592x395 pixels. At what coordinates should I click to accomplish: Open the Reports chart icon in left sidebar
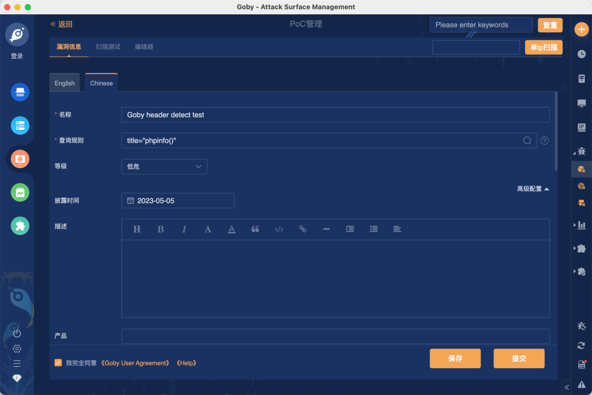(20, 192)
